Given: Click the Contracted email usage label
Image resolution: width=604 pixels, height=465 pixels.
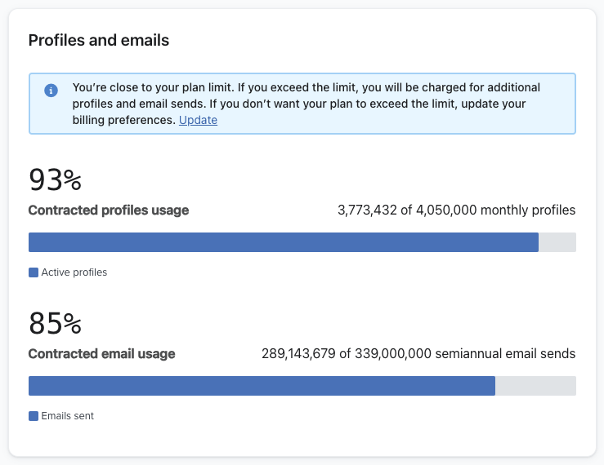Looking at the screenshot, I should pos(101,354).
